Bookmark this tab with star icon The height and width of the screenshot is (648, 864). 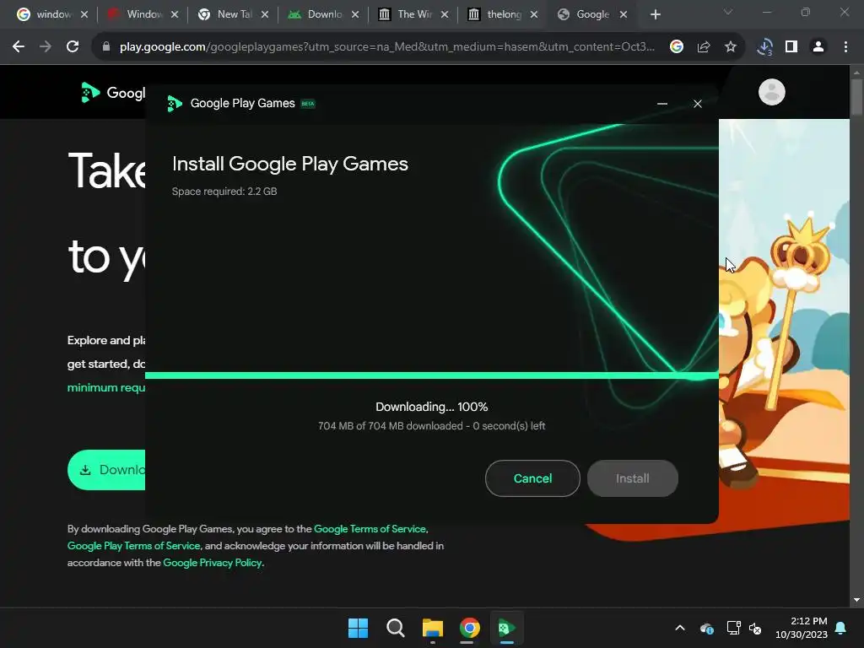click(731, 47)
